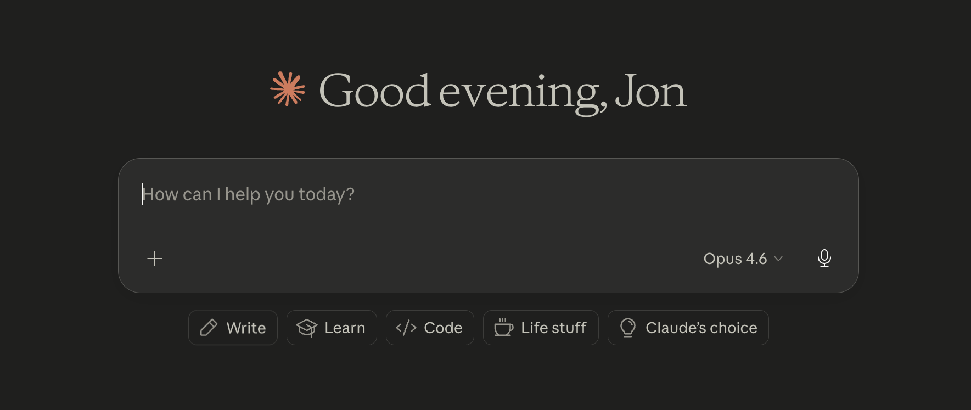Click the graduation cap icon beside Learn
The image size is (971, 410).
click(x=307, y=328)
